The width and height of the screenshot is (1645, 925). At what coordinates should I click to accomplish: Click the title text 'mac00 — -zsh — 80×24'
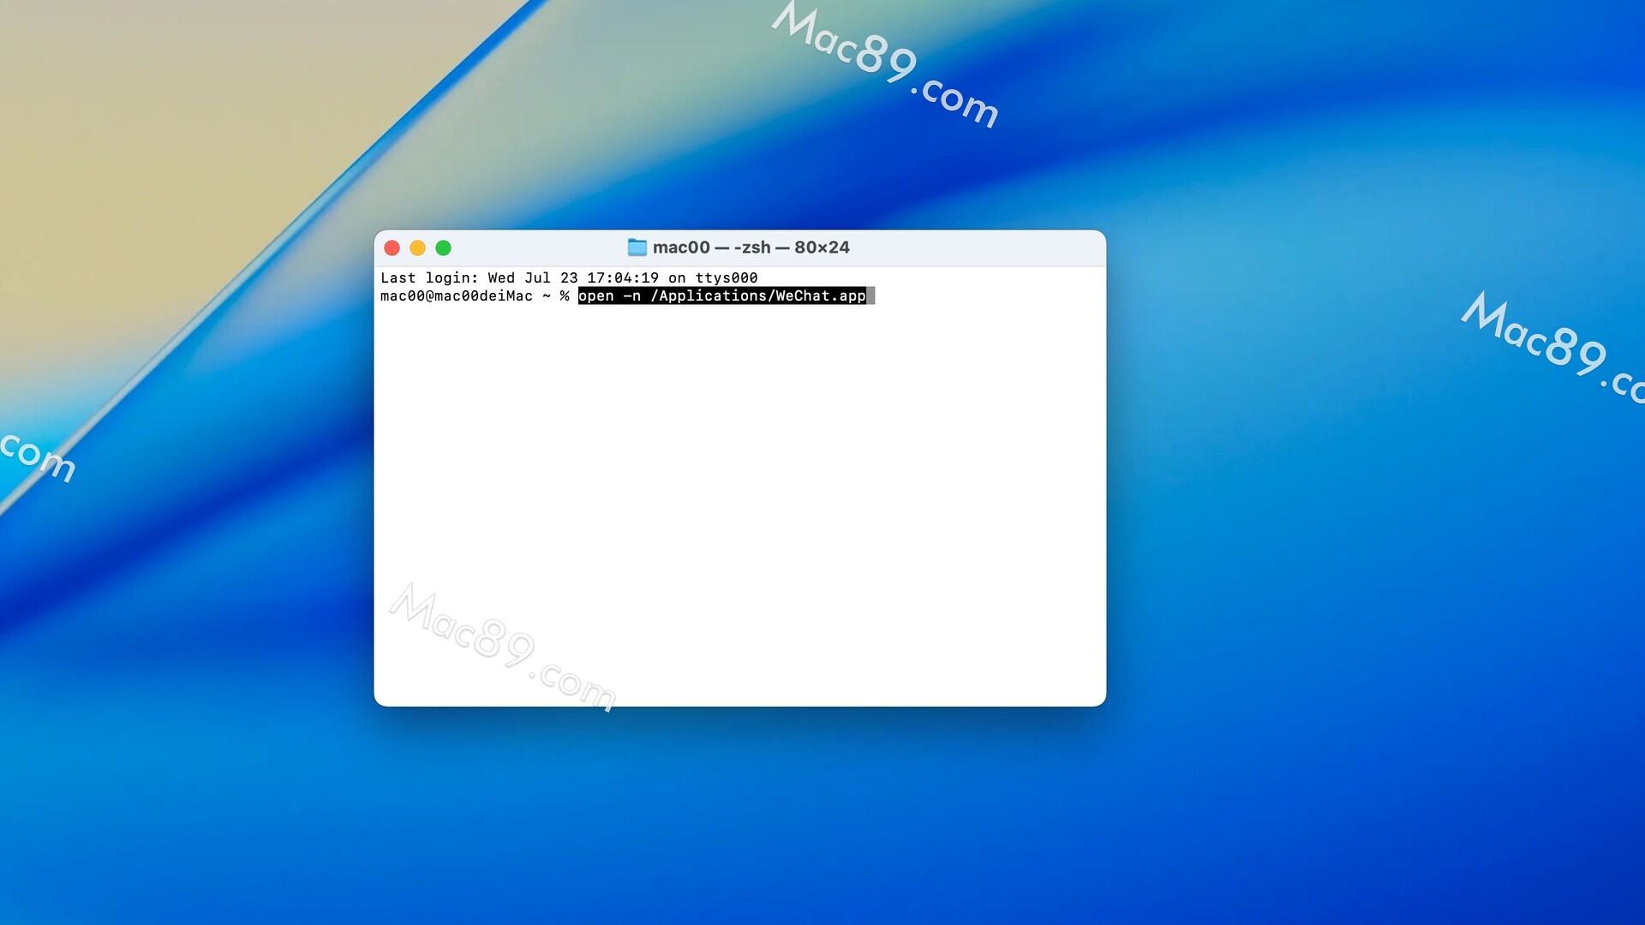pyautogui.click(x=751, y=248)
